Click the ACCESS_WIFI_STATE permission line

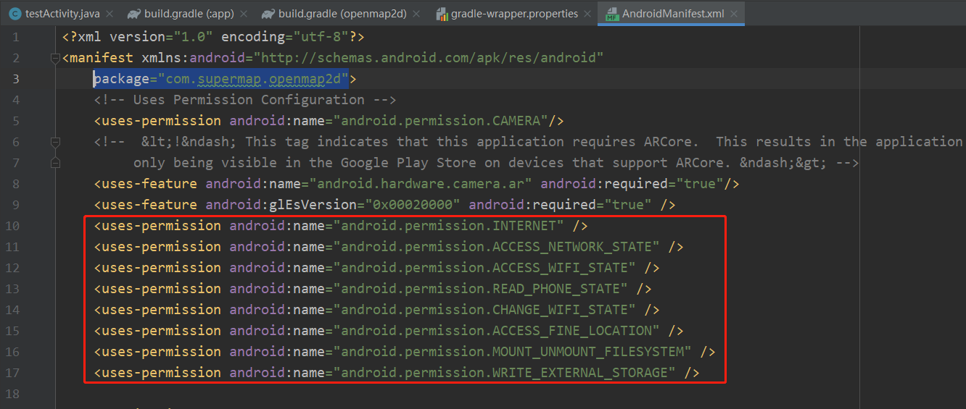[376, 268]
